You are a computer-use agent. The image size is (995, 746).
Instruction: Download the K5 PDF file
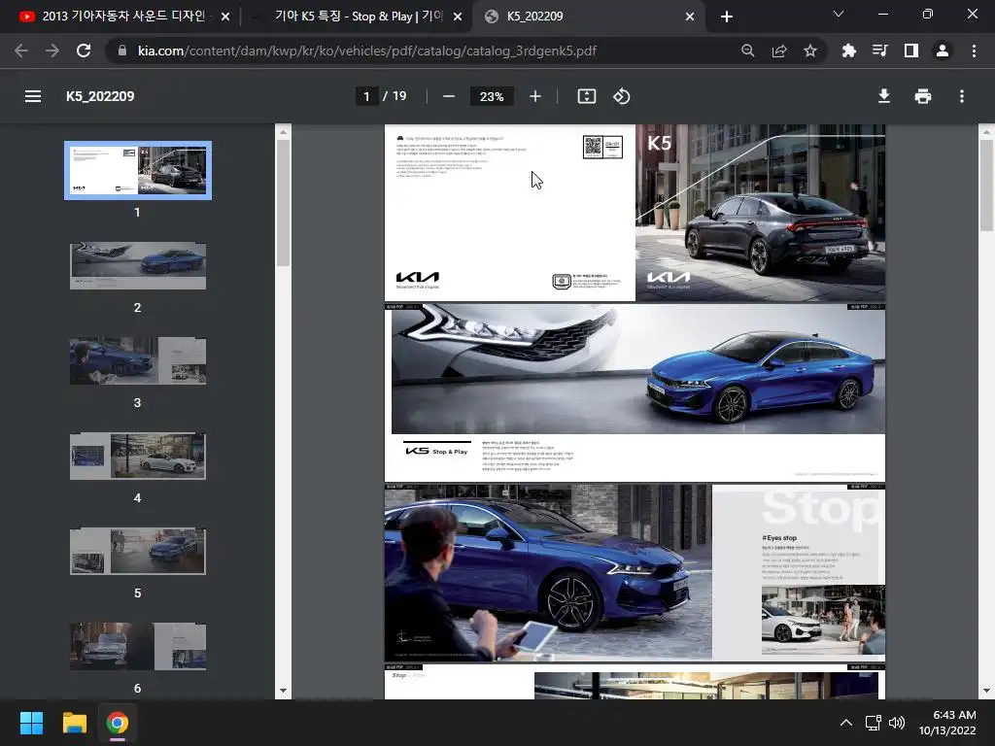[884, 96]
